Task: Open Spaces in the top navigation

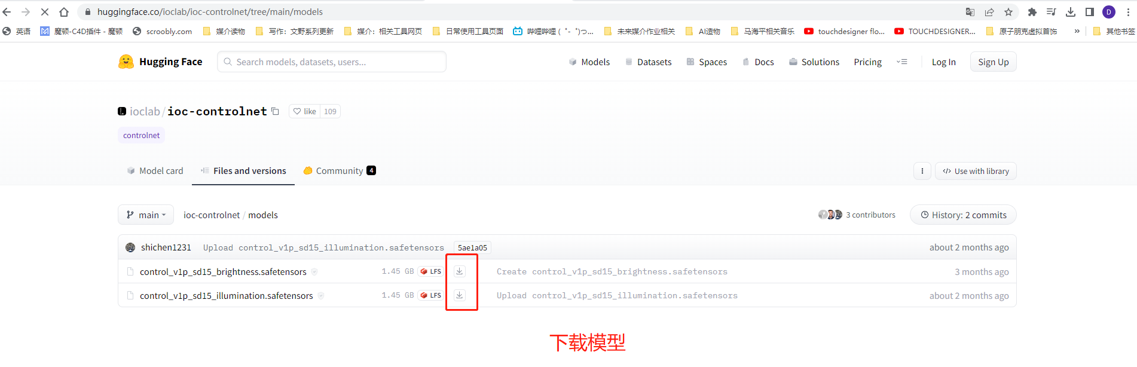Action: [x=707, y=62]
